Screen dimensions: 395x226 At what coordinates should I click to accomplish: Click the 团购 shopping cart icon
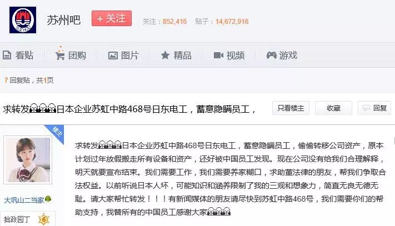pyautogui.click(x=60, y=54)
